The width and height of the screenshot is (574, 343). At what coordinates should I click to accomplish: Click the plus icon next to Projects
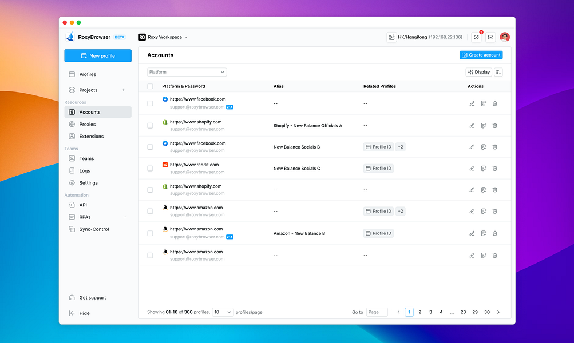[124, 90]
